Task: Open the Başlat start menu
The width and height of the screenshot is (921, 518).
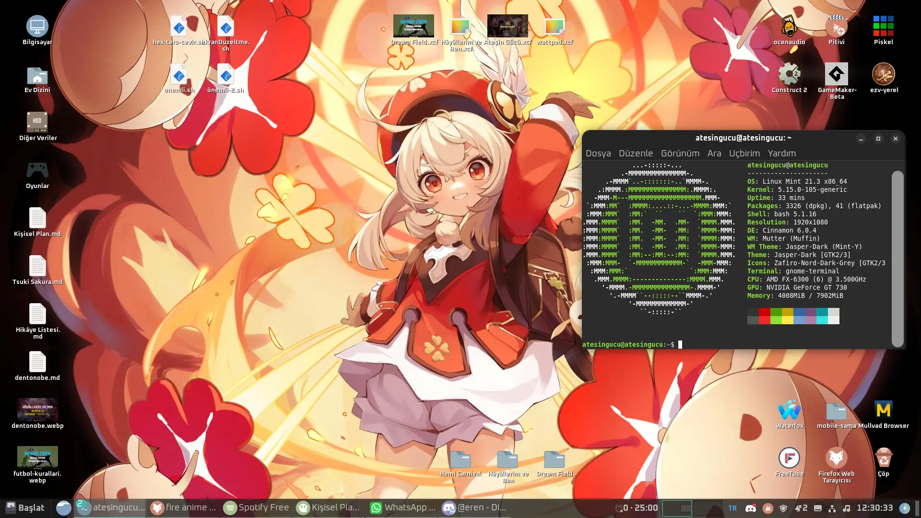Action: [25, 508]
